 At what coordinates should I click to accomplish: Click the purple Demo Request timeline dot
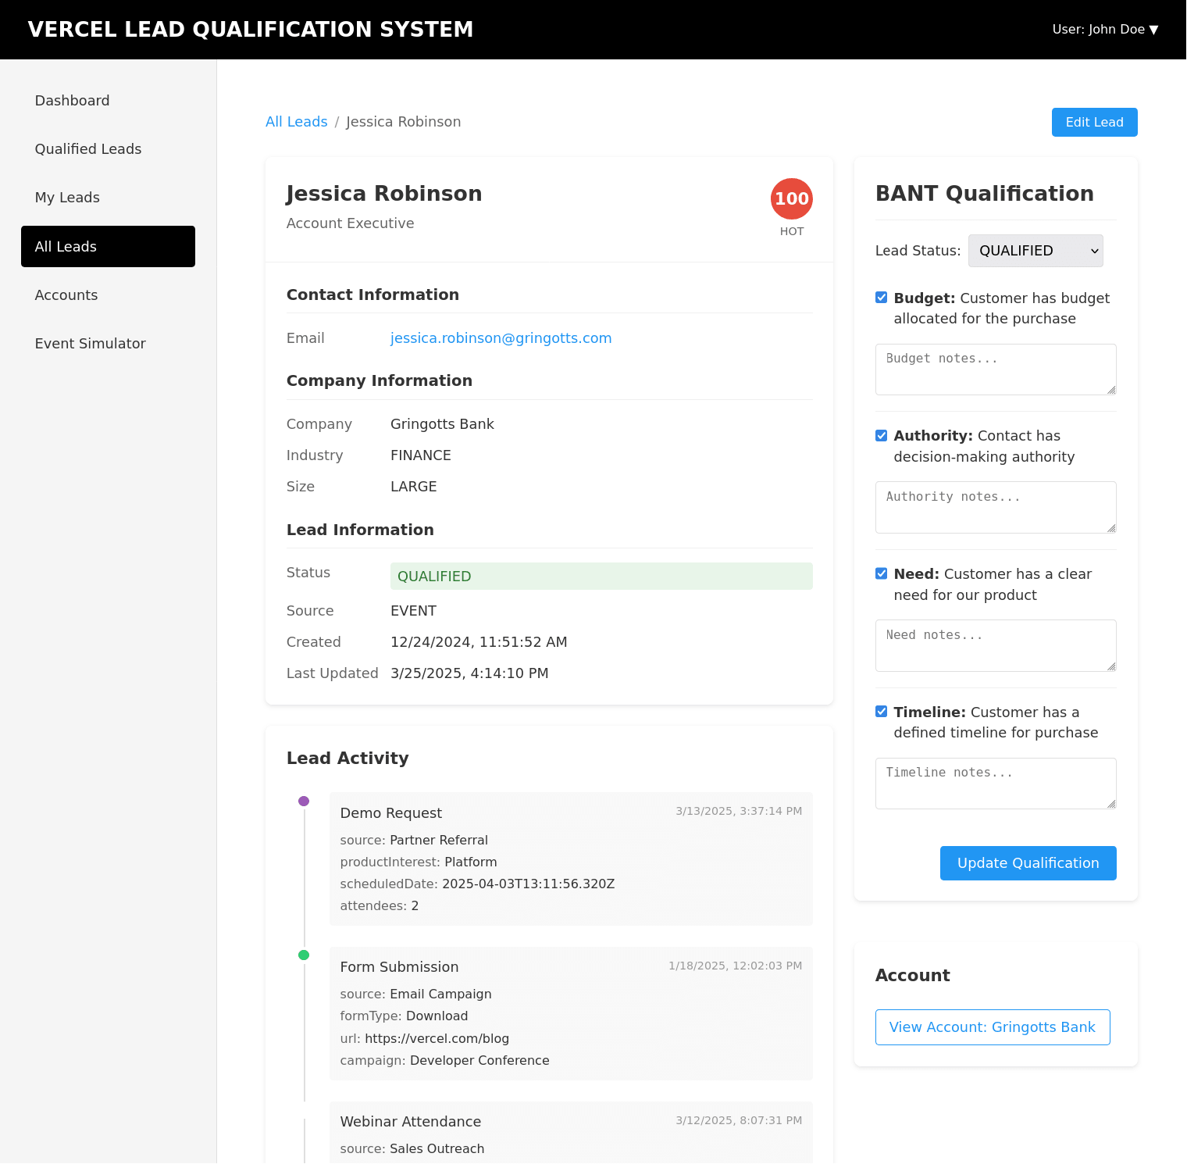(x=304, y=802)
